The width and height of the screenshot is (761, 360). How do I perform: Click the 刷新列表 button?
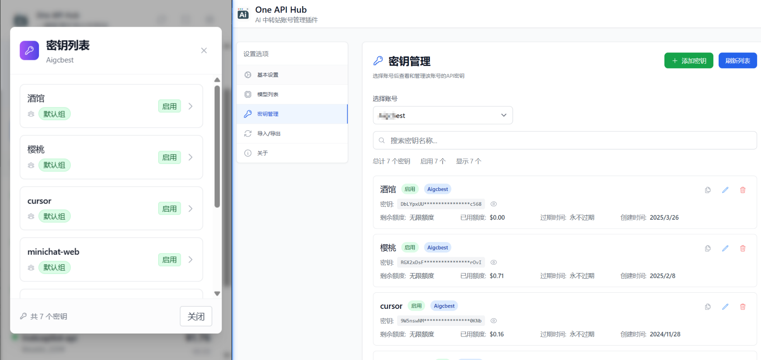[738, 61]
